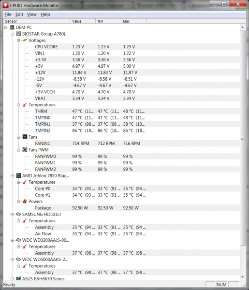Select the Voltages lightning icon
This screenshot has height=290, width=249.
(25, 40)
